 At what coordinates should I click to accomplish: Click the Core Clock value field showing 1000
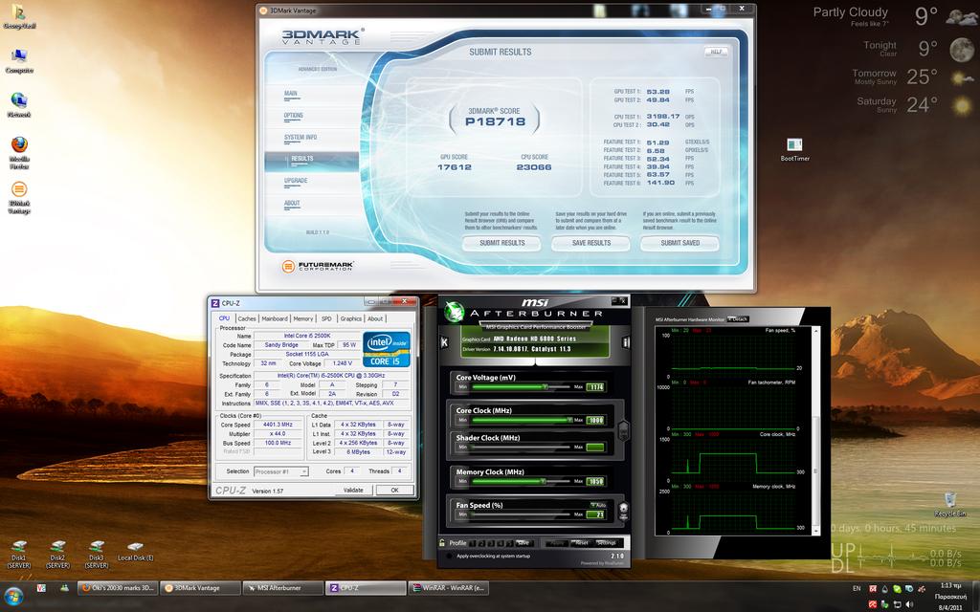click(x=595, y=421)
